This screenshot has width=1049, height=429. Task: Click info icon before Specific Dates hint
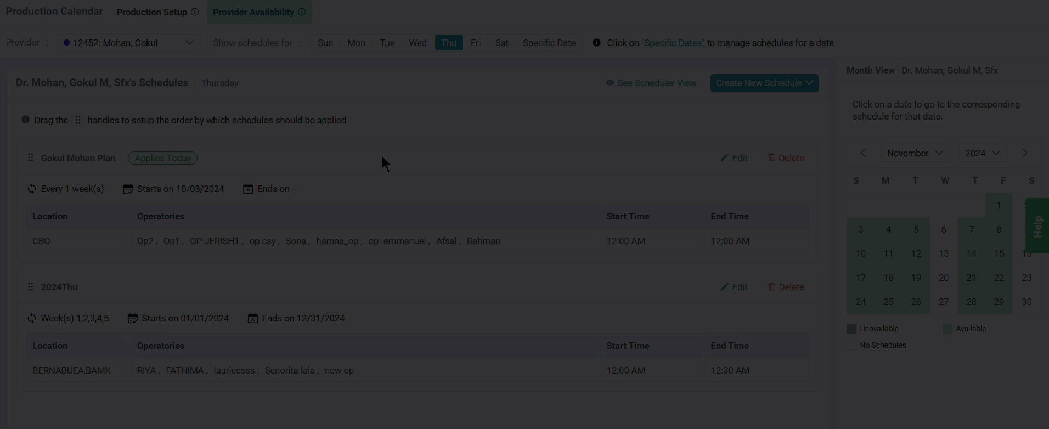(x=596, y=43)
